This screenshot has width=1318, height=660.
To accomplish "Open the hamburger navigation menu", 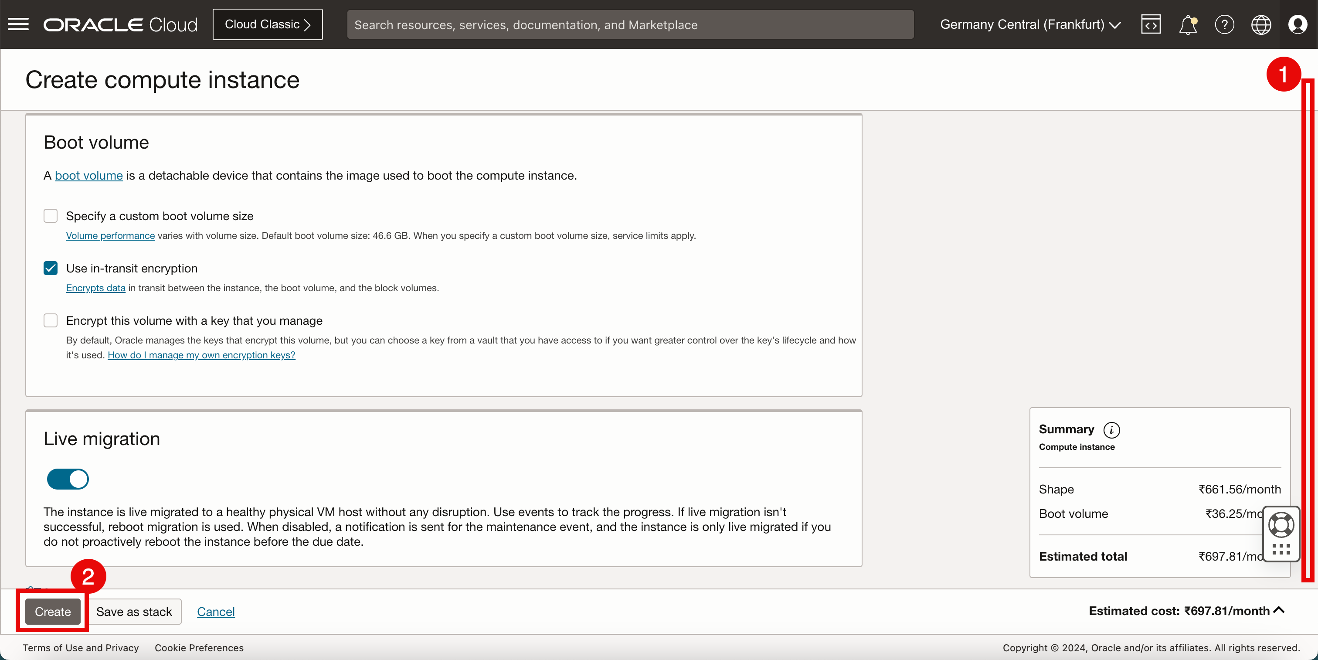I will pos(18,24).
